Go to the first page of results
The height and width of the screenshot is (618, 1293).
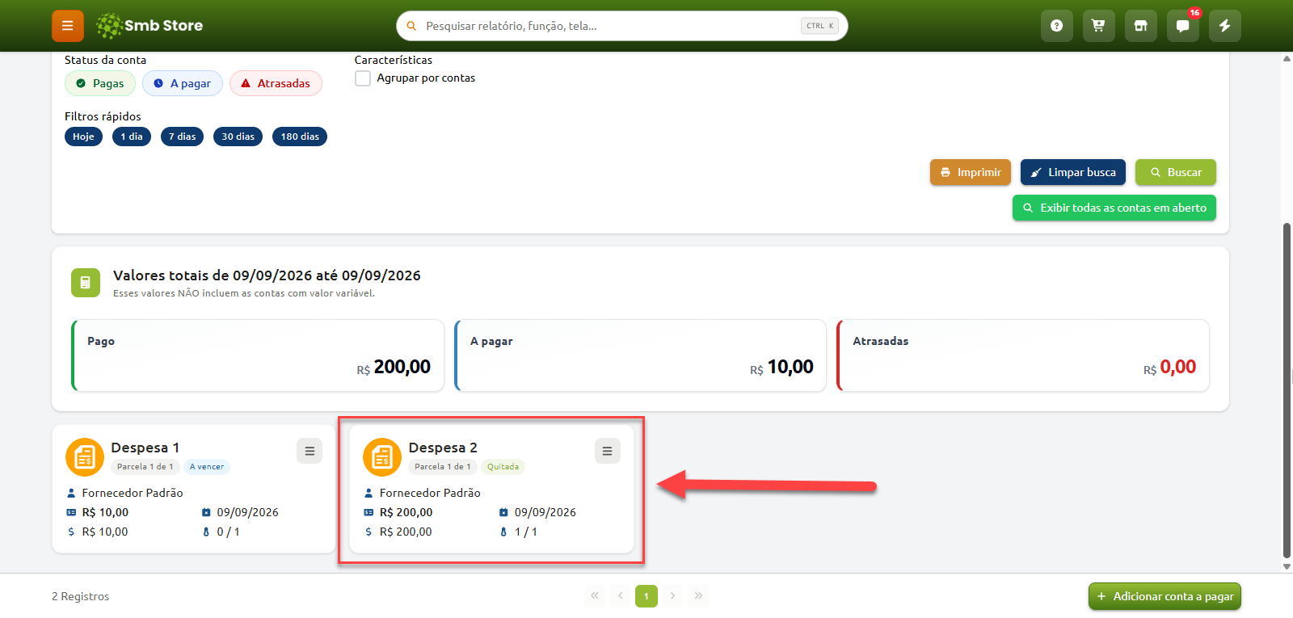(x=595, y=596)
